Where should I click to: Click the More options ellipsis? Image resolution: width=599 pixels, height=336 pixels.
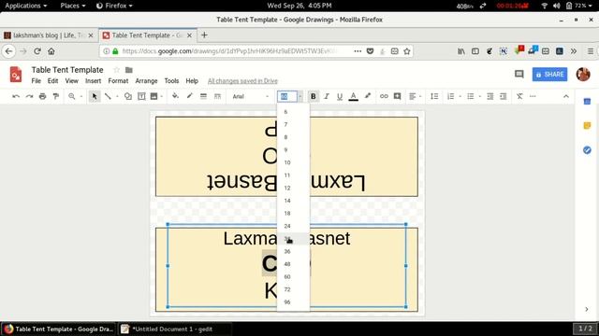tap(533, 96)
